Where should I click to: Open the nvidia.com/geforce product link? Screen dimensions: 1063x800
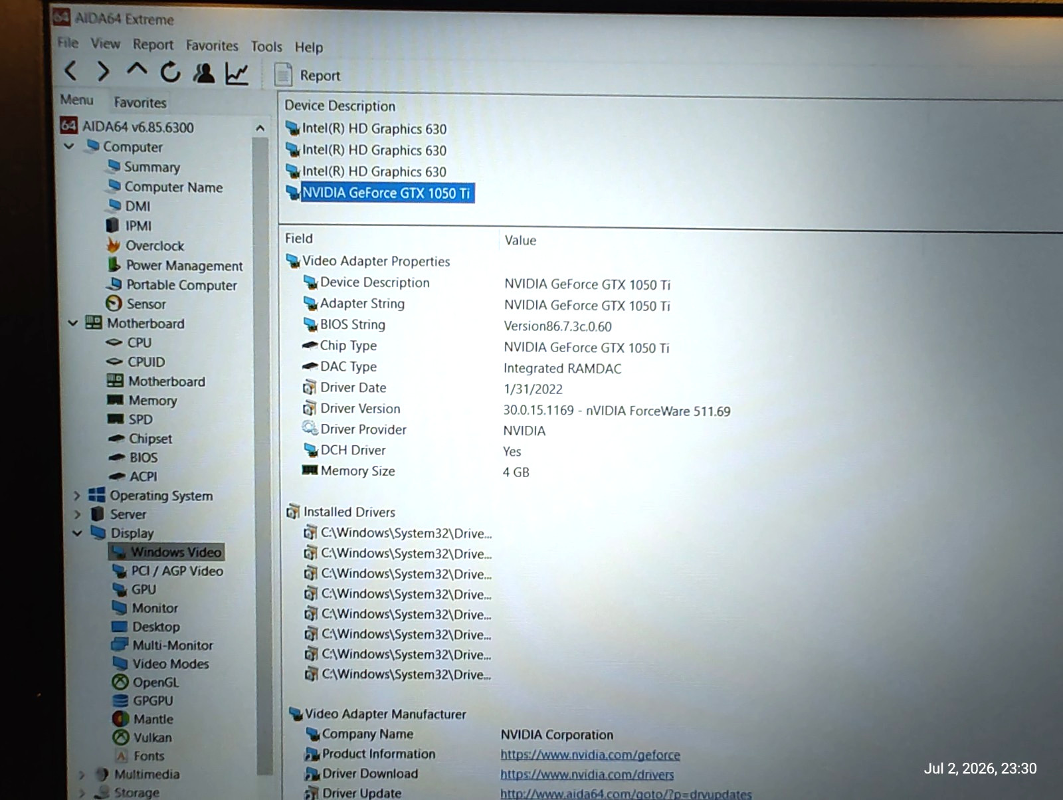pos(590,755)
